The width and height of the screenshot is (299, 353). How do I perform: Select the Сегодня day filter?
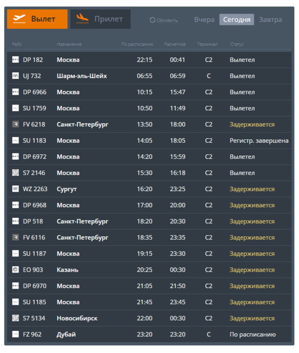[237, 20]
